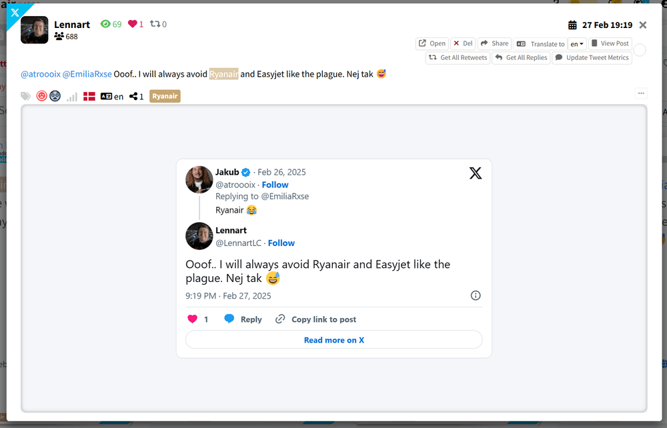Click Lennart's avatar in embedded tweet

point(199,236)
